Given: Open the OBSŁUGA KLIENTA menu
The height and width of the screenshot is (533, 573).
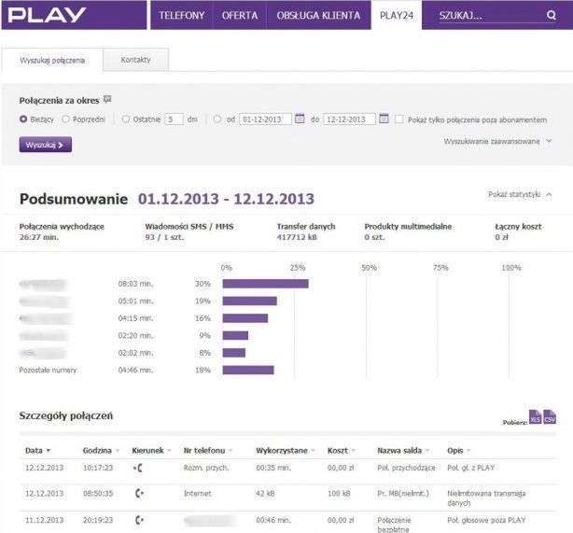Looking at the screenshot, I should coord(318,15).
